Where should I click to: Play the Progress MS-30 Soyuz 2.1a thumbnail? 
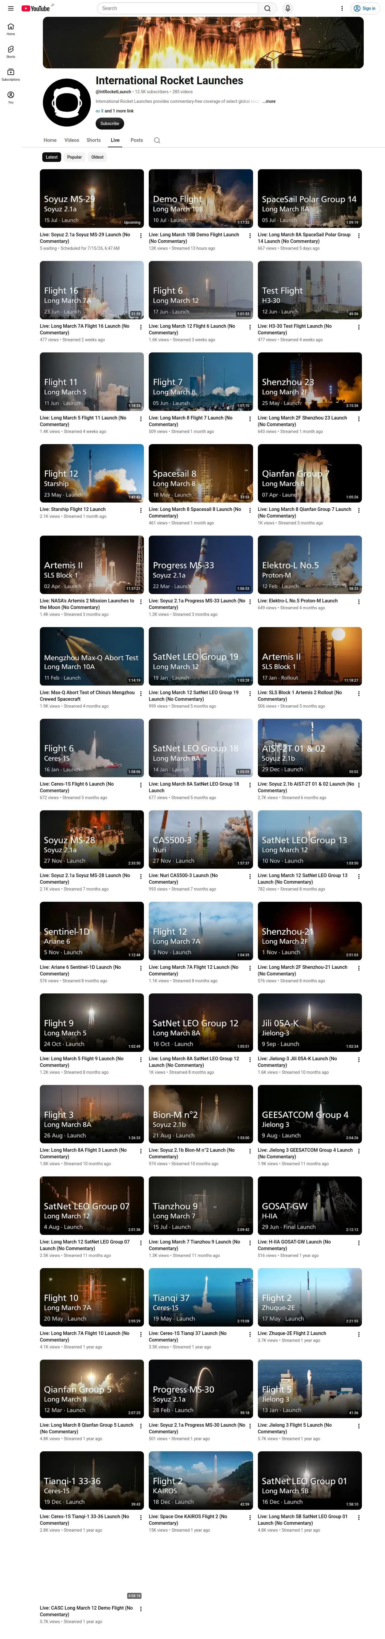click(201, 1389)
